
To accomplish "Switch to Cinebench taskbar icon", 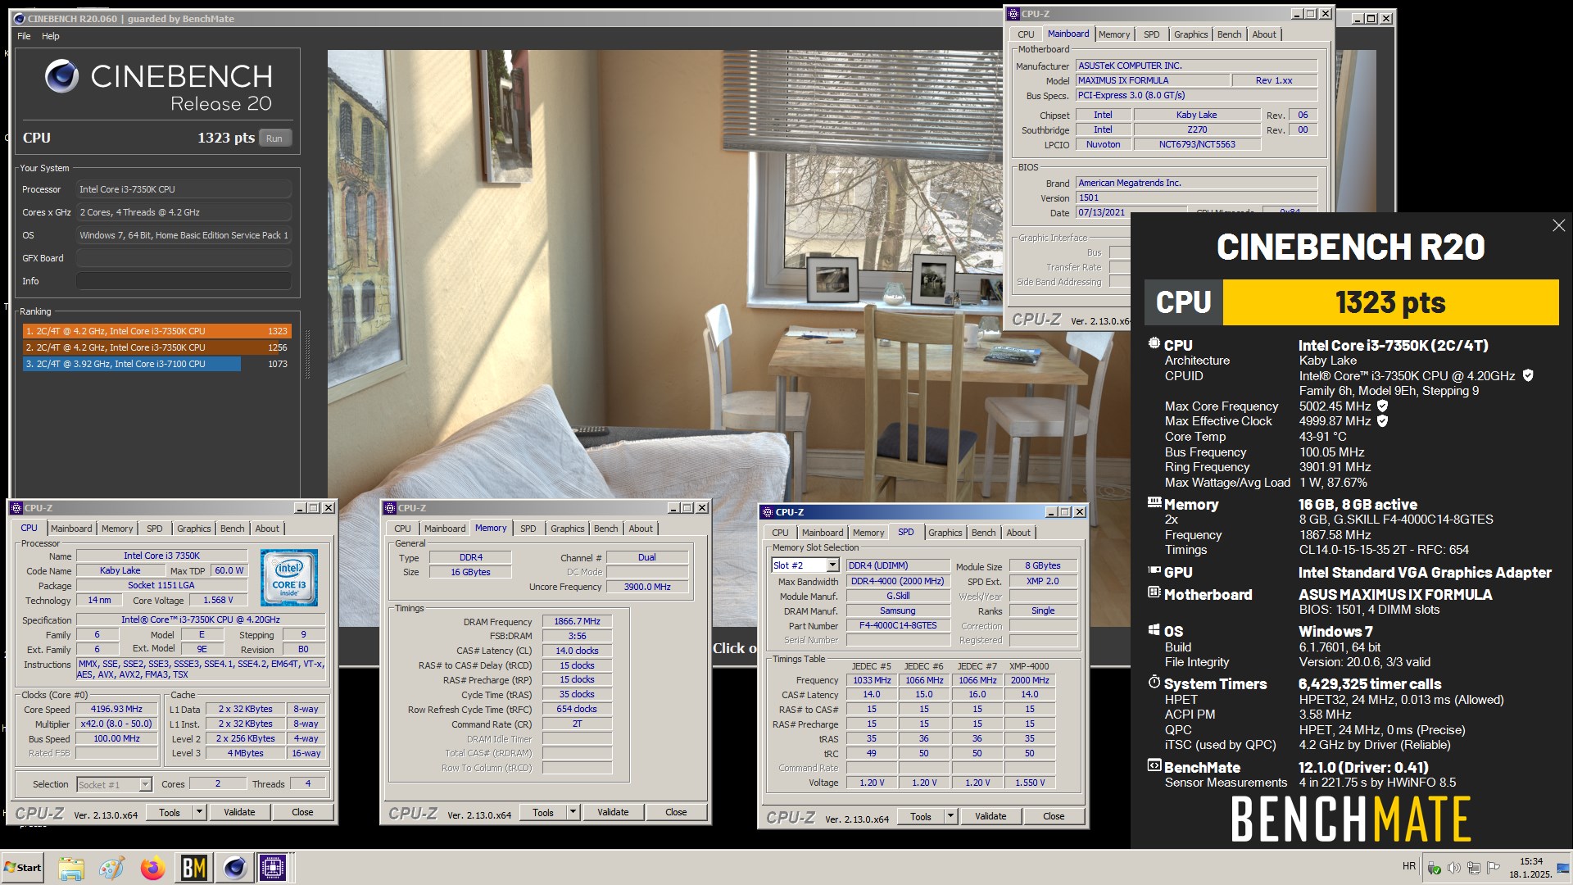I will 234,868.
